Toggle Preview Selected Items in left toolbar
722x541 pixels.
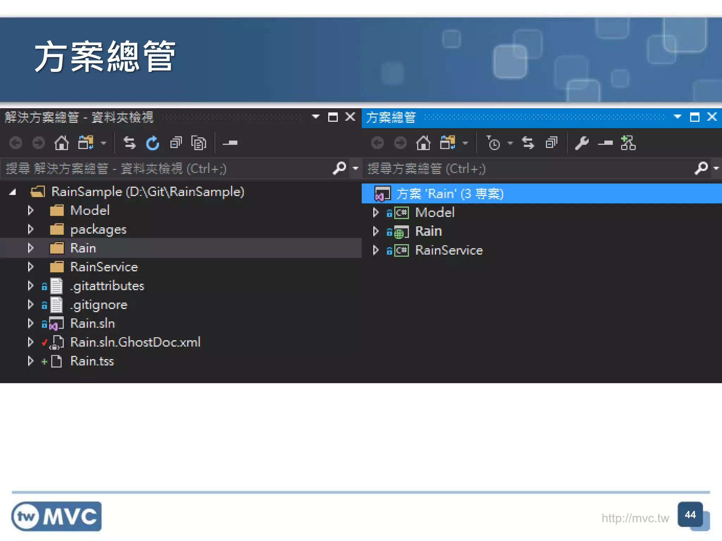tap(230, 143)
